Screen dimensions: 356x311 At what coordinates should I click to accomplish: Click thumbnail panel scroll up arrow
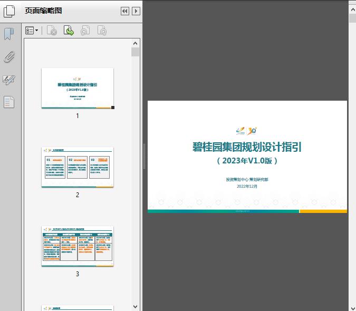(x=136, y=43)
